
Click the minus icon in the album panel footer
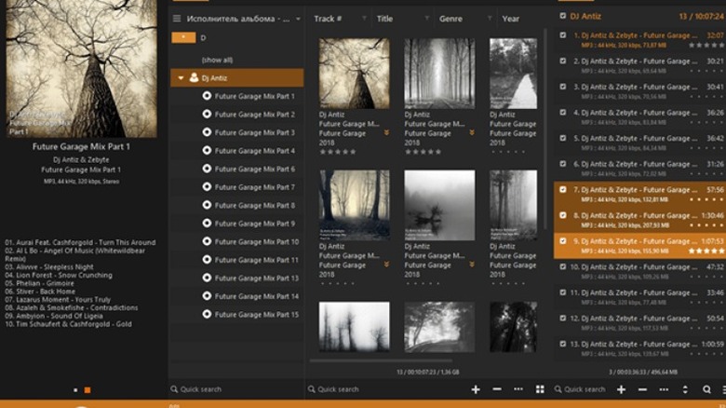(x=497, y=389)
